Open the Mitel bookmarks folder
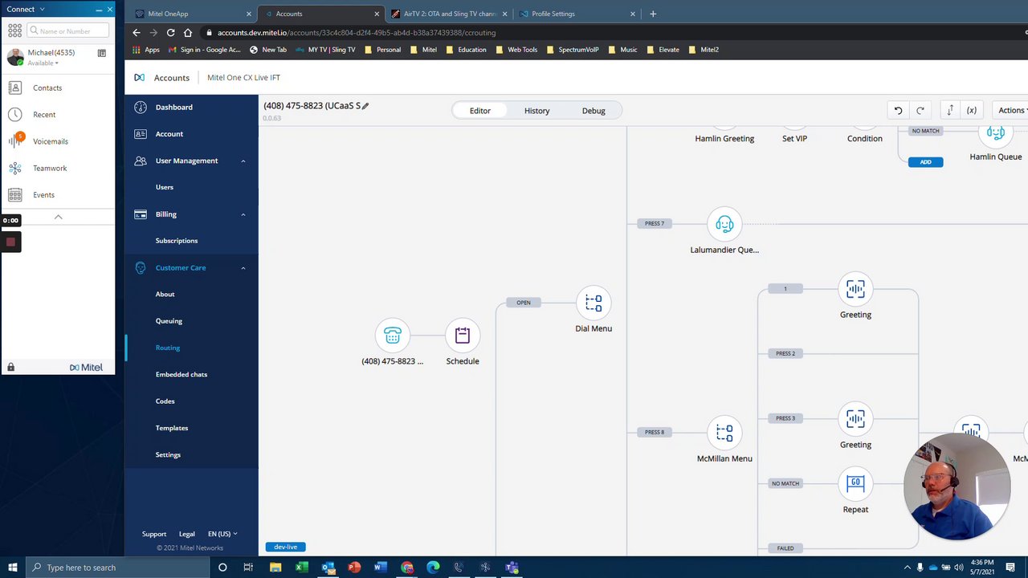The width and height of the screenshot is (1028, 578). point(422,50)
